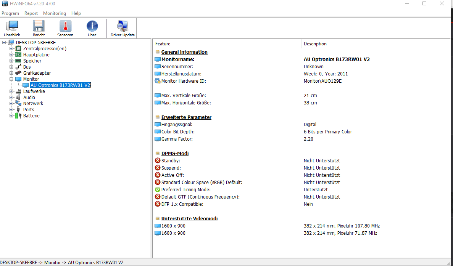The height and width of the screenshot is (266, 453).
Task: Click the DESKTOP-5KFFBRE computer icon
Action: click(11, 43)
